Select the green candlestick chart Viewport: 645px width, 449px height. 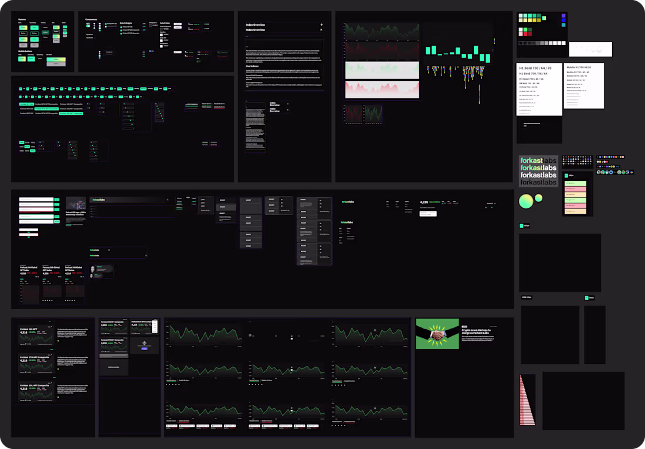point(458,53)
